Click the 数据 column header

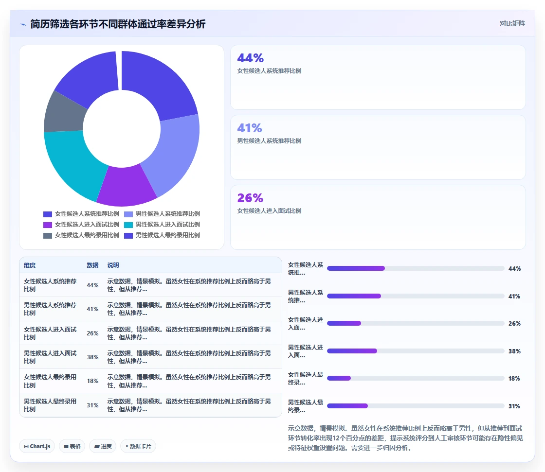click(92, 265)
